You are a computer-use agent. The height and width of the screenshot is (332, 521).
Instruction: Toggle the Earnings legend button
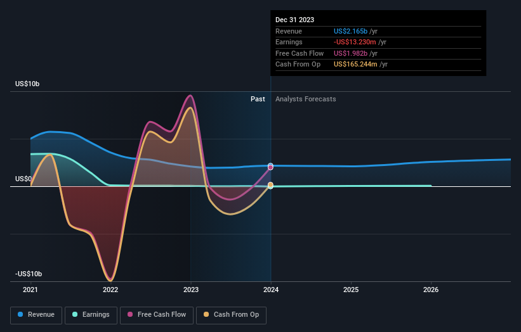click(x=91, y=315)
